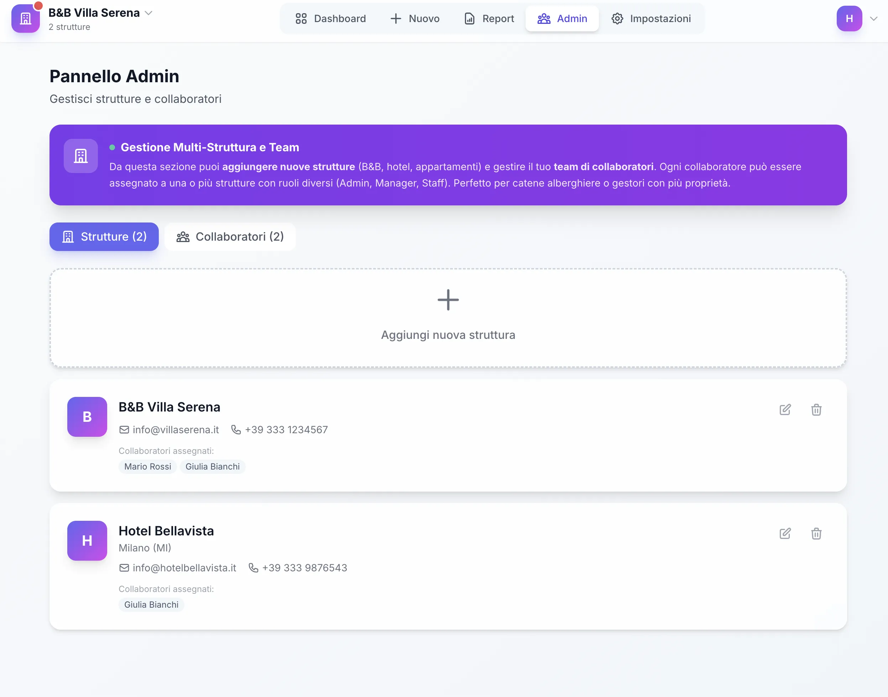
Task: Click the plus icon to add a structure
Action: click(x=448, y=300)
